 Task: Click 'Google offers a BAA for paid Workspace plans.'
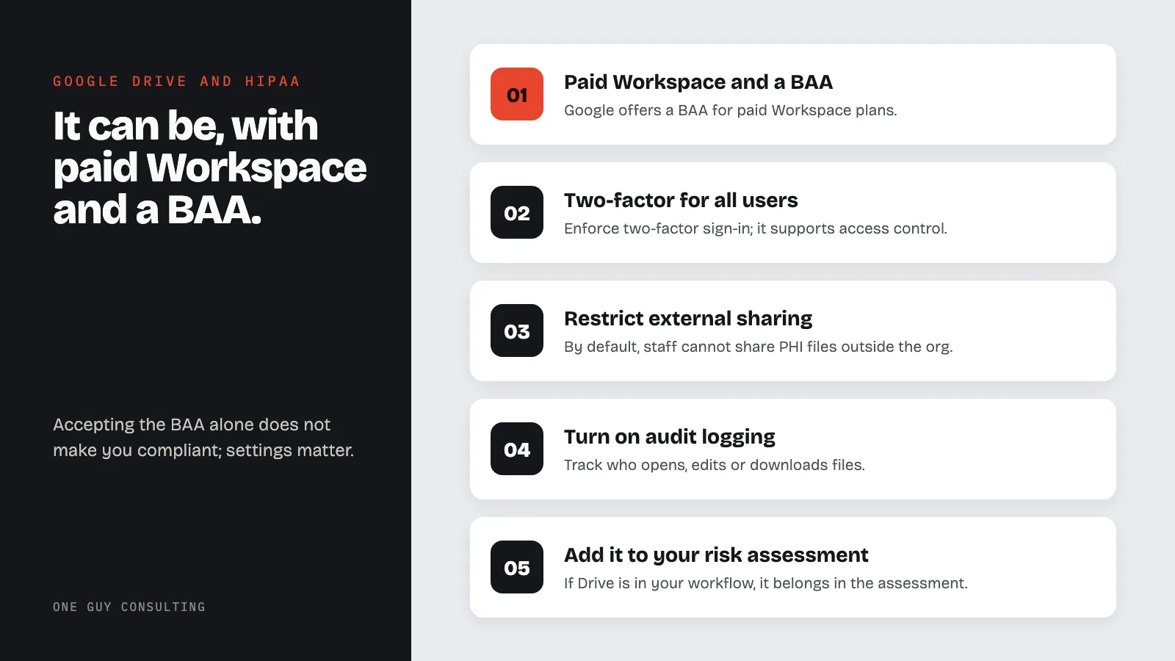731,110
